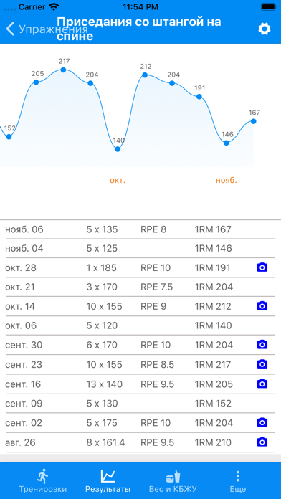Tap the RPE 7.5 value
The height and width of the screenshot is (499, 281).
point(156,287)
